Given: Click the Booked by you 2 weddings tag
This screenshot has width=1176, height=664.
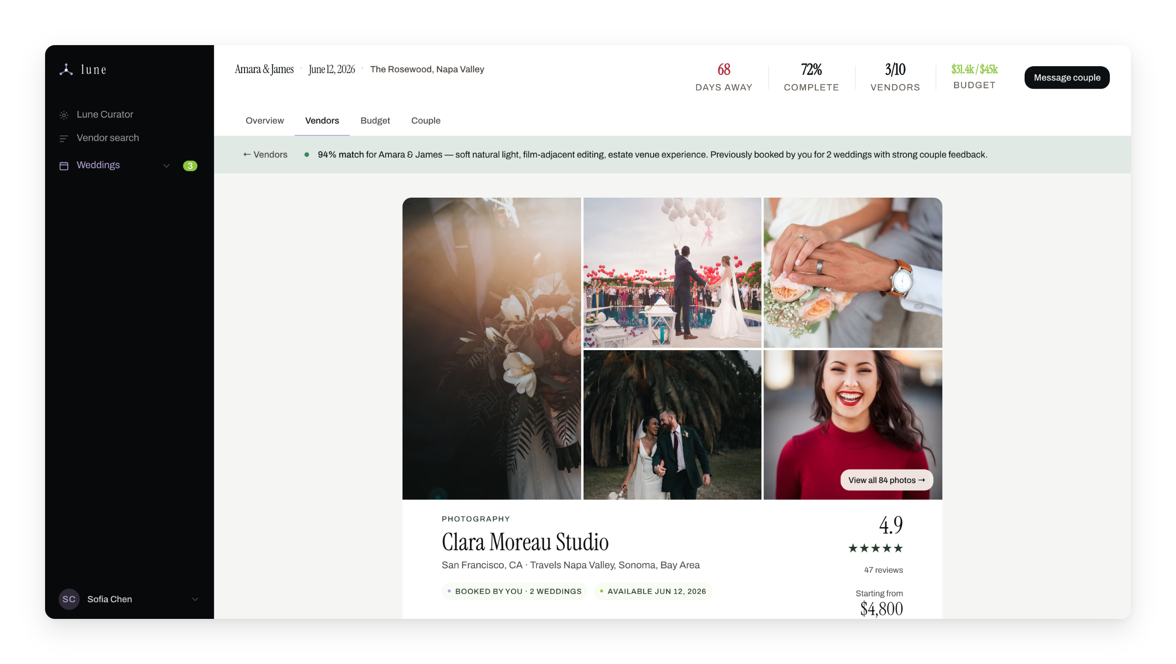Looking at the screenshot, I should point(514,591).
